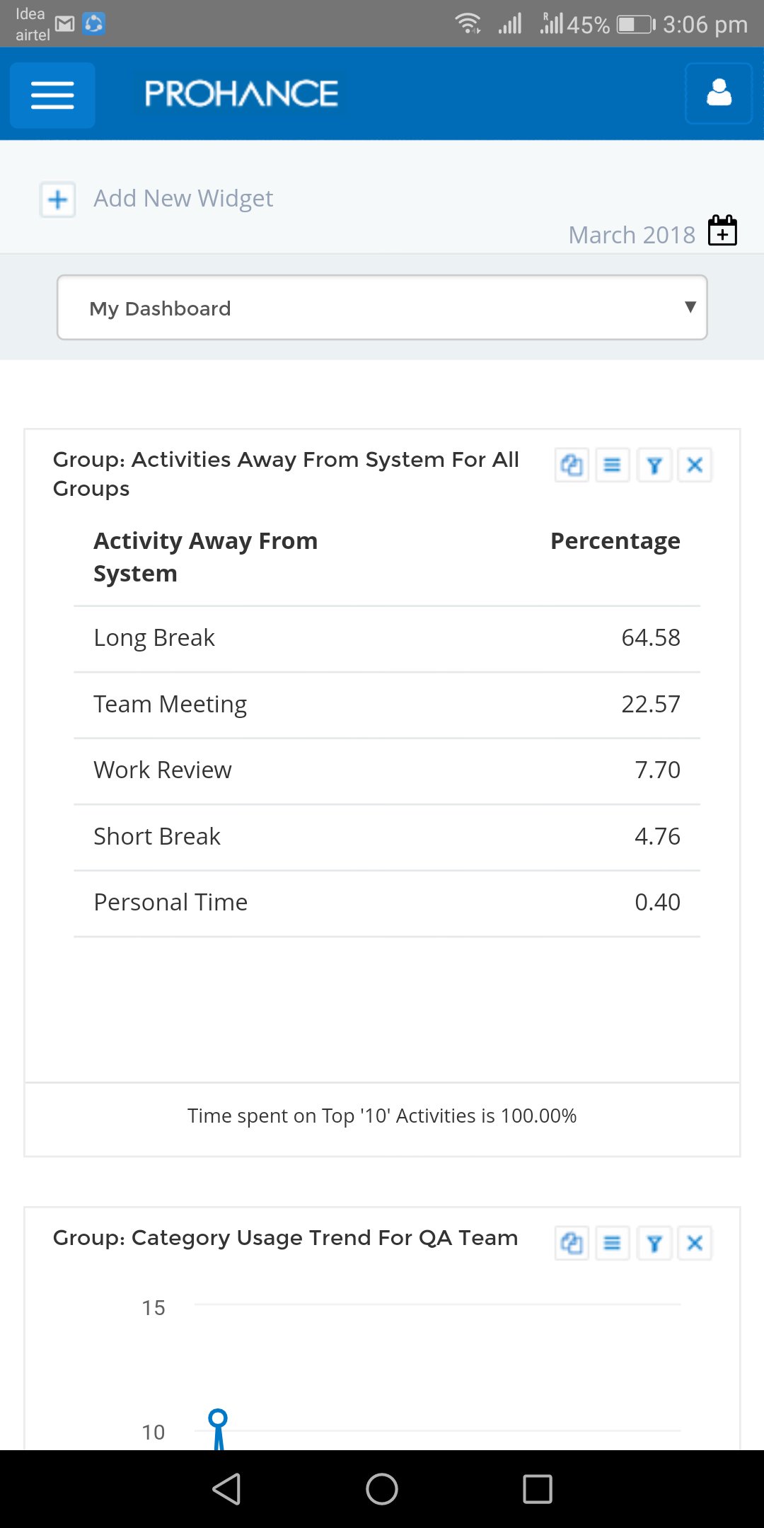Viewport: 764px width, 1528px height.
Task: Click the plus icon to add widget
Action: click(x=58, y=200)
